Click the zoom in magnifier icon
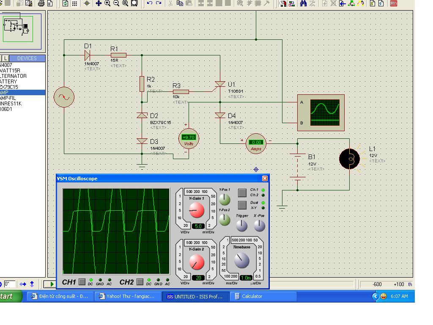 pos(107,3)
